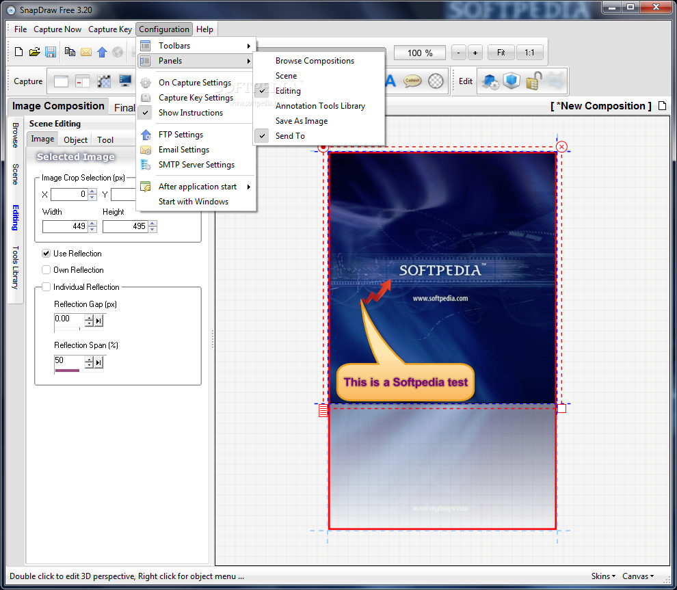
Task: Select the full screen monitor capture icon
Action: pyautogui.click(x=125, y=81)
